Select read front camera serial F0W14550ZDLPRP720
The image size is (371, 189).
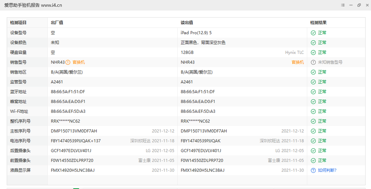click(202, 161)
